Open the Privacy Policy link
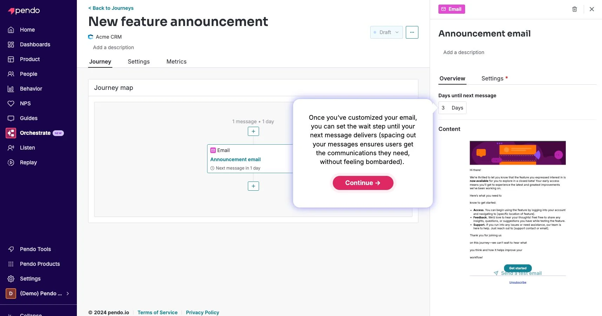This screenshot has width=602, height=316. pos(203,312)
